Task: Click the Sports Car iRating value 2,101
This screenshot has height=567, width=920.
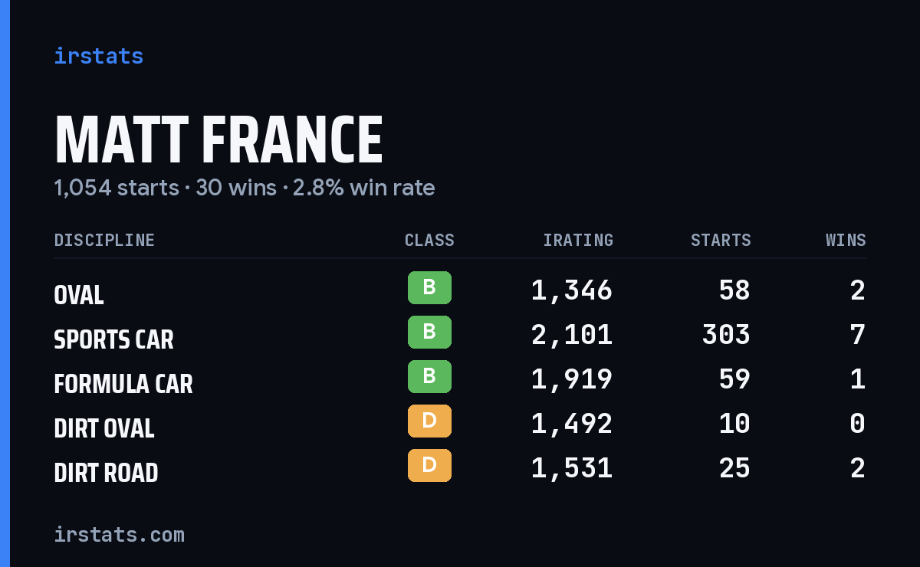Action: tap(572, 335)
